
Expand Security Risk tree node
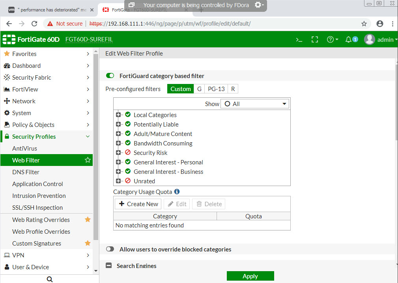click(x=118, y=153)
